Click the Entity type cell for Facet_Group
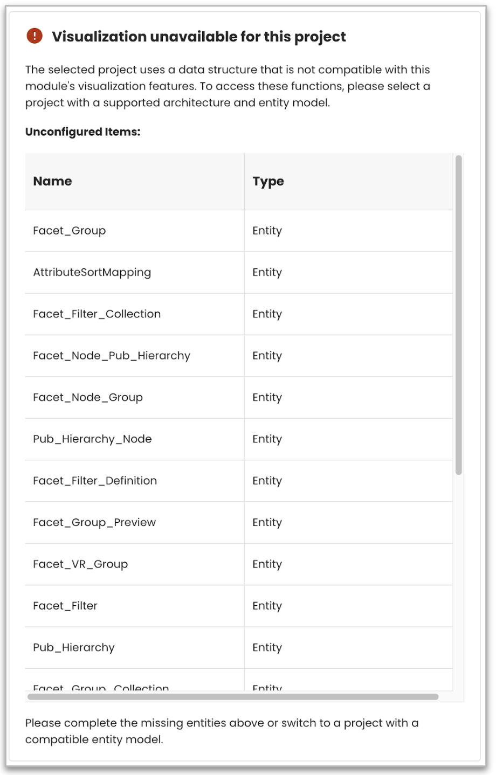Image resolution: width=496 pixels, height=775 pixels. [267, 231]
